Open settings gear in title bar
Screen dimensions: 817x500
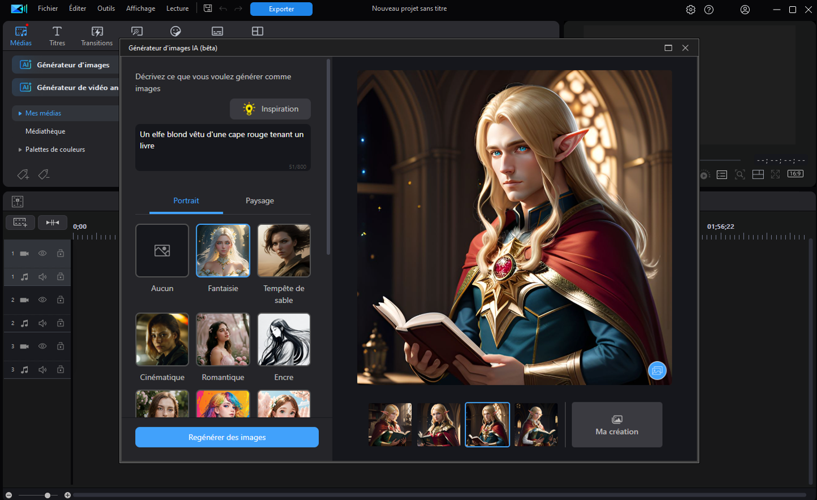click(690, 10)
